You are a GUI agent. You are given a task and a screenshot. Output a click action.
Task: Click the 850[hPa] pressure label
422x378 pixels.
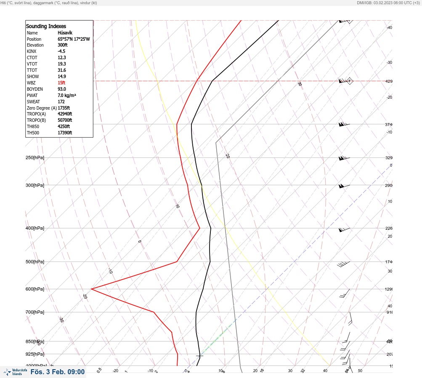(x=35, y=342)
